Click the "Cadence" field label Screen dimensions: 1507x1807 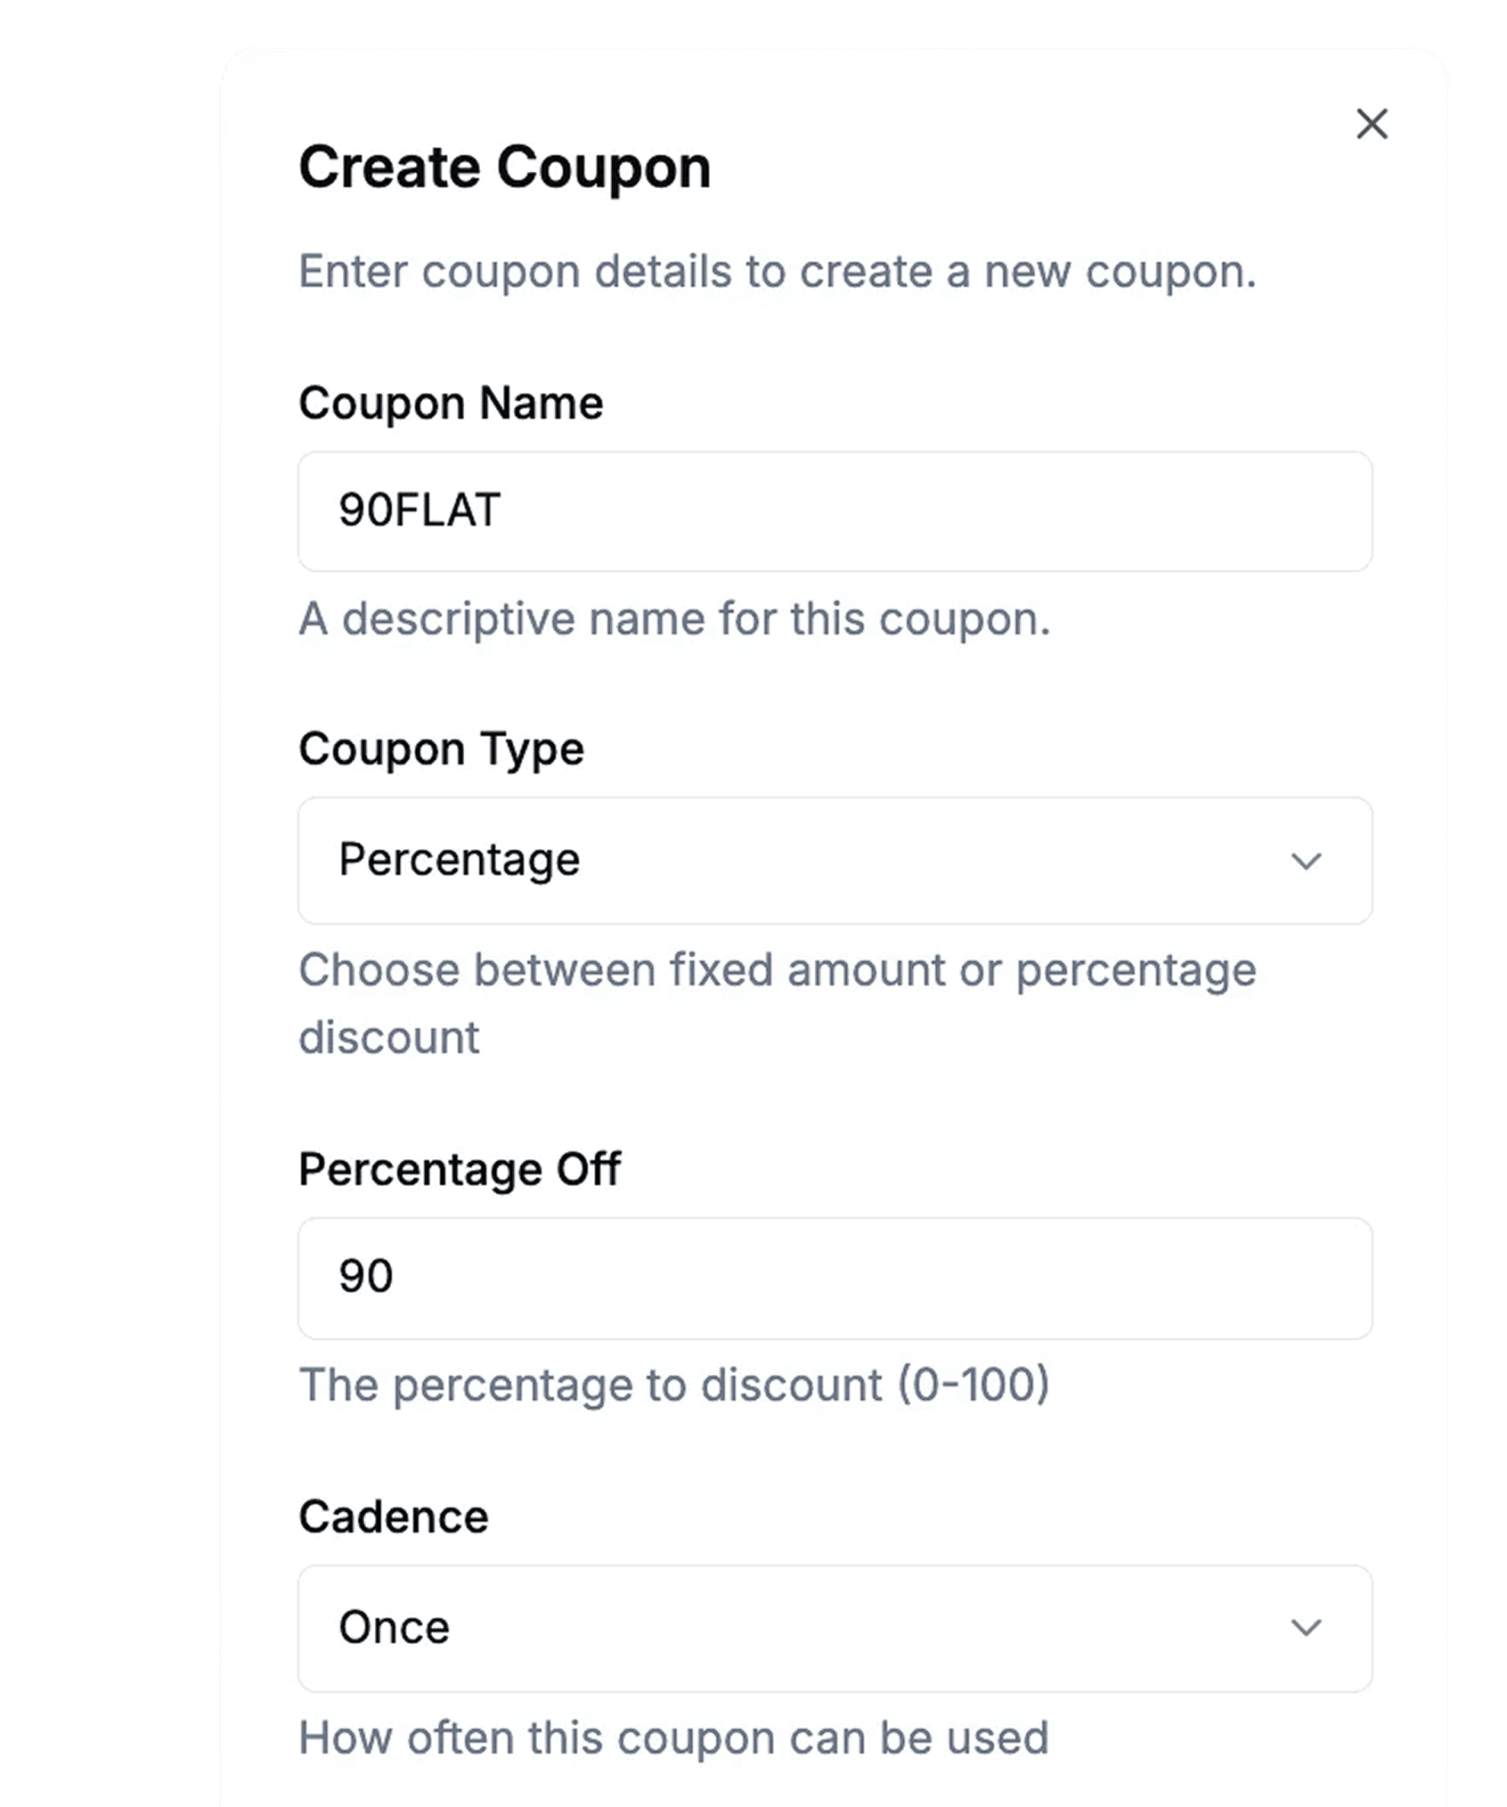pyautogui.click(x=394, y=1517)
